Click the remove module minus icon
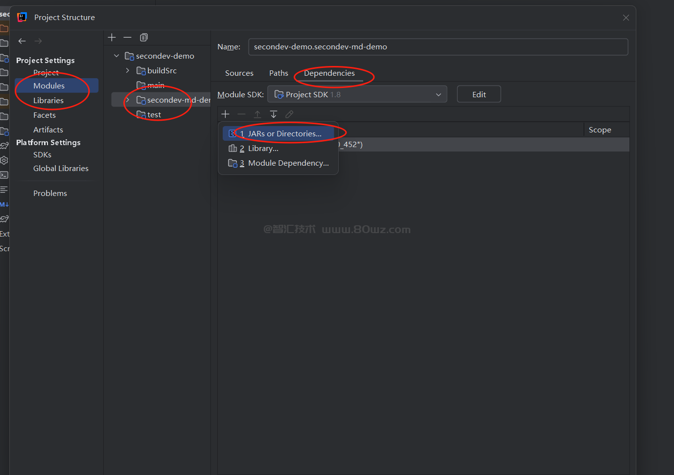Screen dimensions: 674x475 pyautogui.click(x=127, y=38)
